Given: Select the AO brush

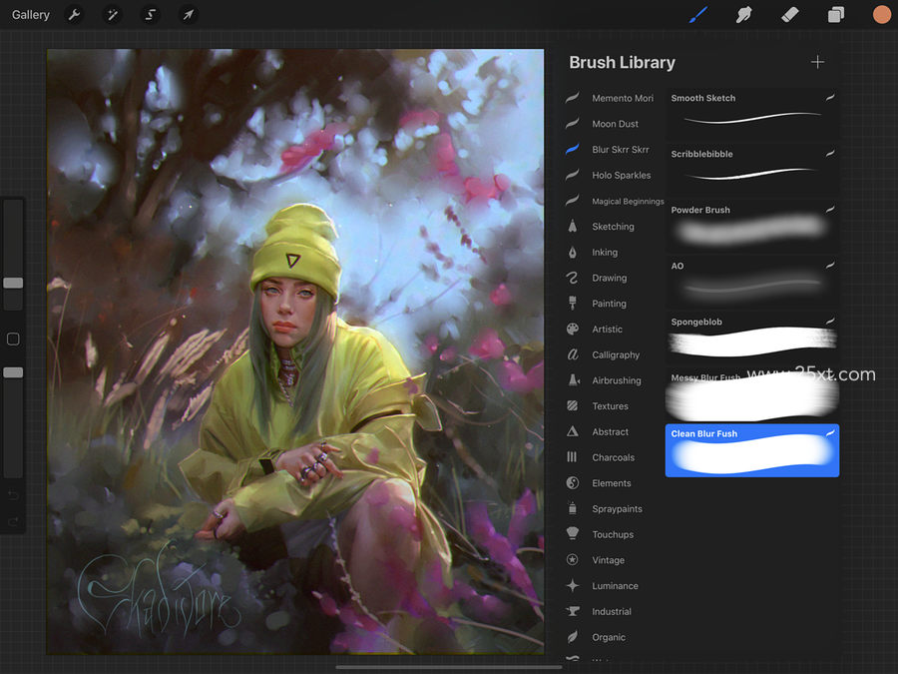Looking at the screenshot, I should click(x=752, y=282).
